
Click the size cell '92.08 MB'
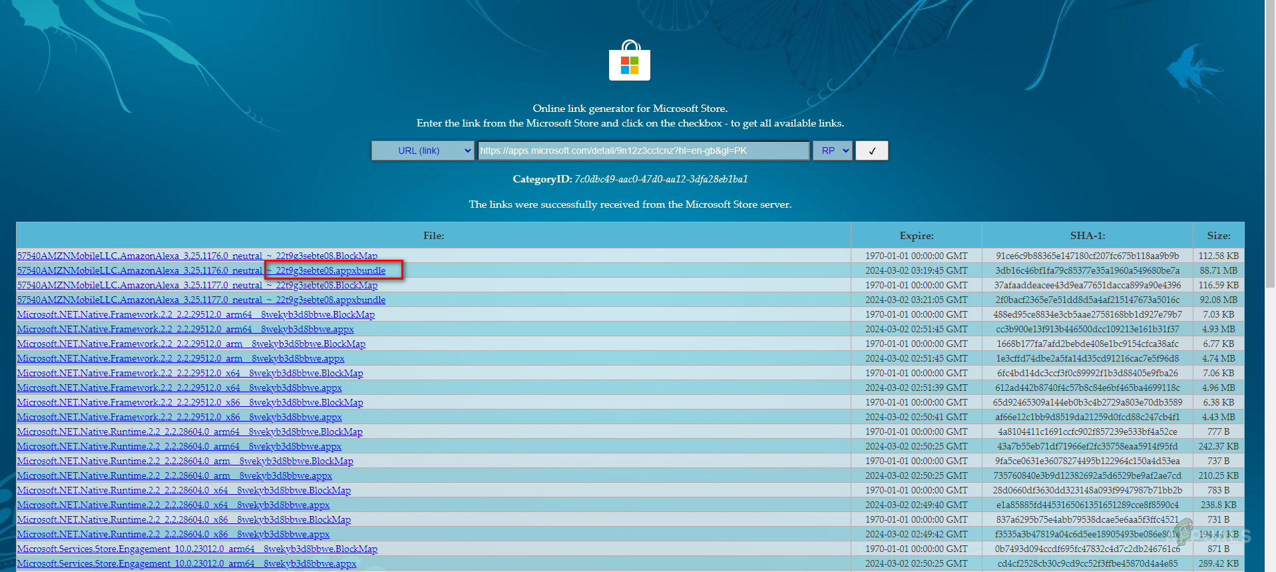pos(1219,300)
